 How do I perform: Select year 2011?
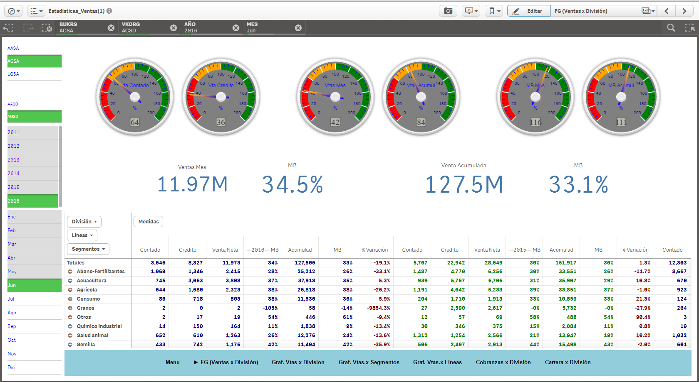tap(33, 132)
